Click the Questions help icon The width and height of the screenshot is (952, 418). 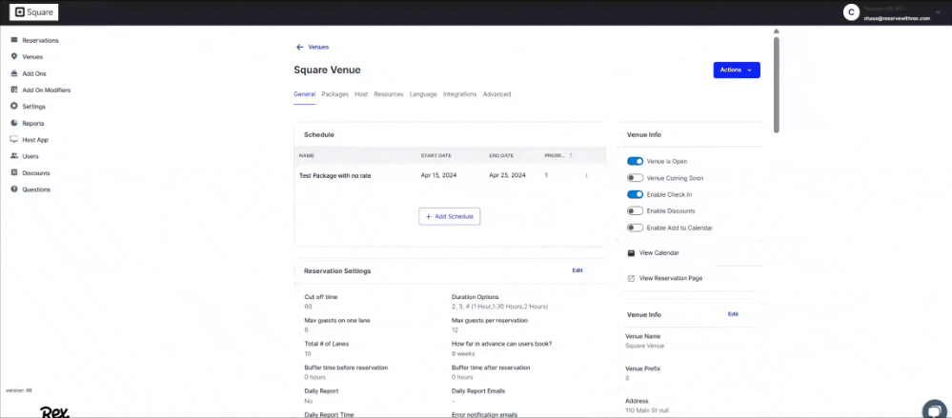14,189
